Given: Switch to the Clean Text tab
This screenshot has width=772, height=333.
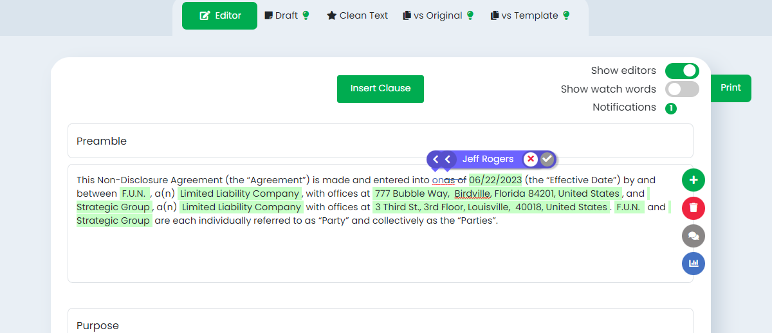Looking at the screenshot, I should point(357,15).
